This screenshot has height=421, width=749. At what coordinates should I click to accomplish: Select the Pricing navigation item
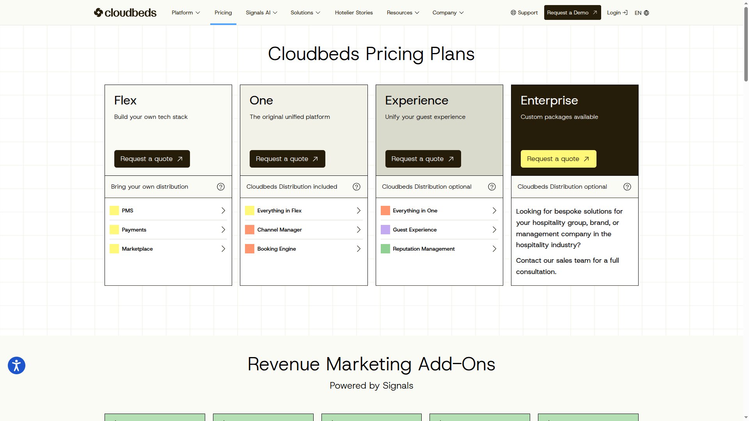coord(223,12)
